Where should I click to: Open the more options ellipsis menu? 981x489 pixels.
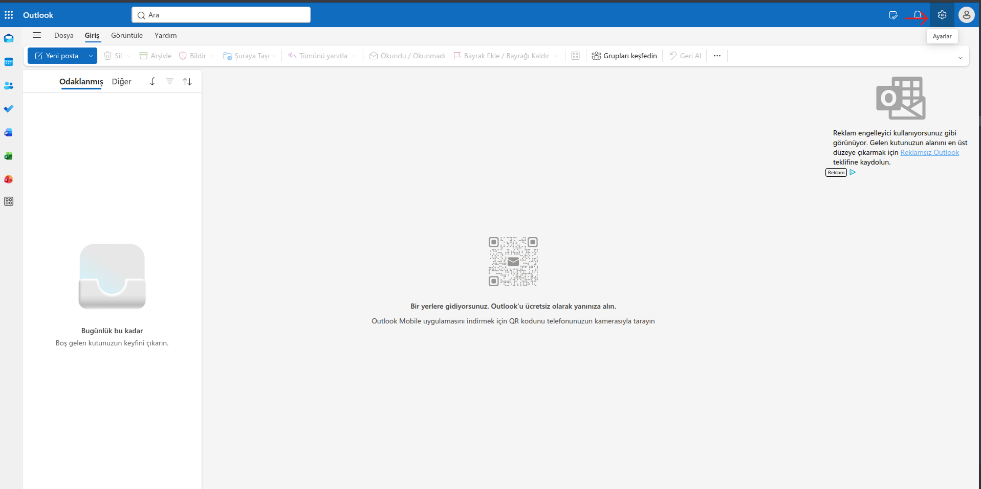tap(717, 56)
